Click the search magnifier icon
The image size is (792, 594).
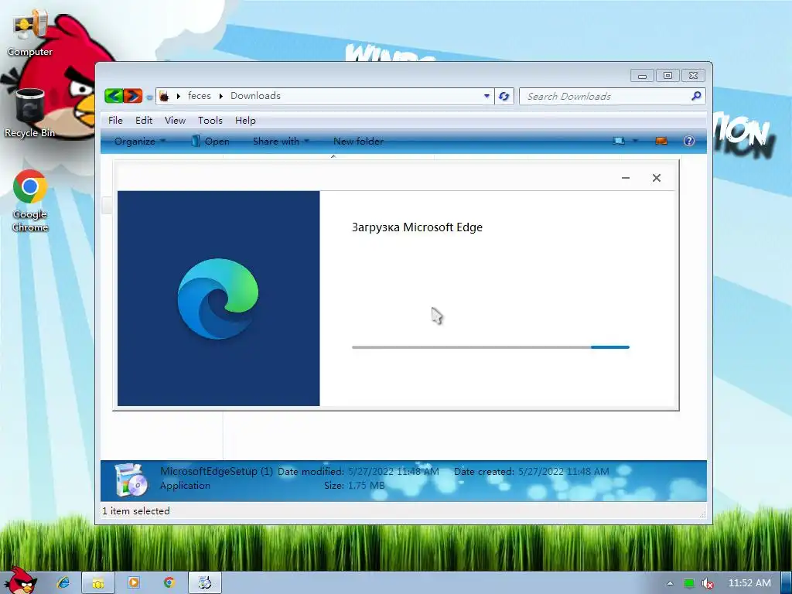pos(696,95)
